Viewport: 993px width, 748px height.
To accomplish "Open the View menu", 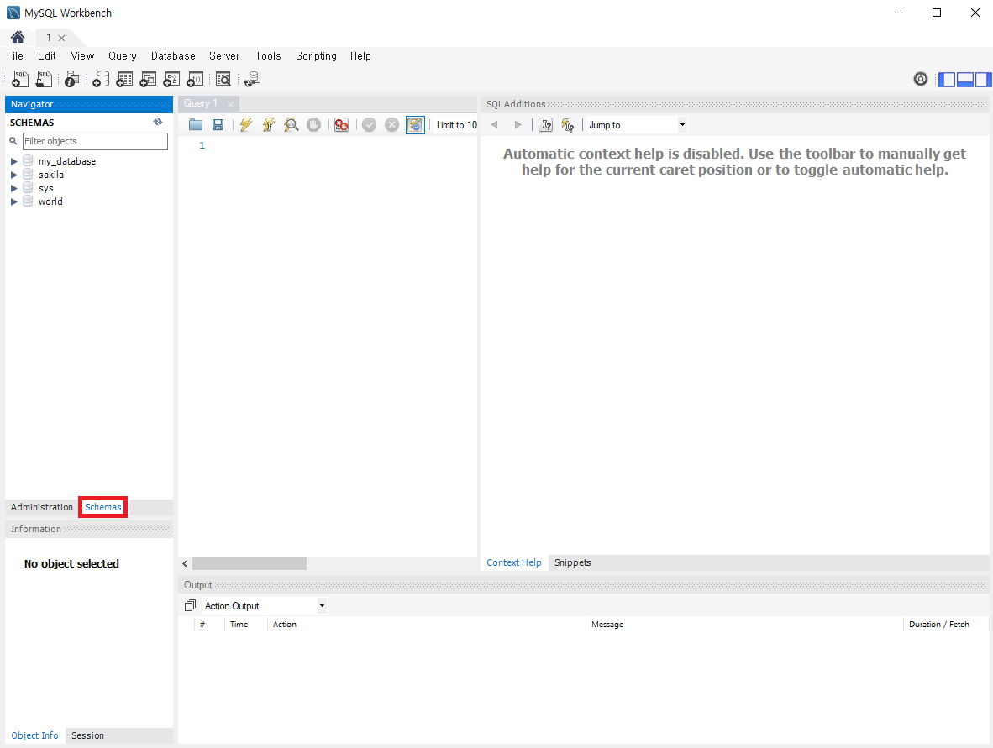I will point(82,55).
